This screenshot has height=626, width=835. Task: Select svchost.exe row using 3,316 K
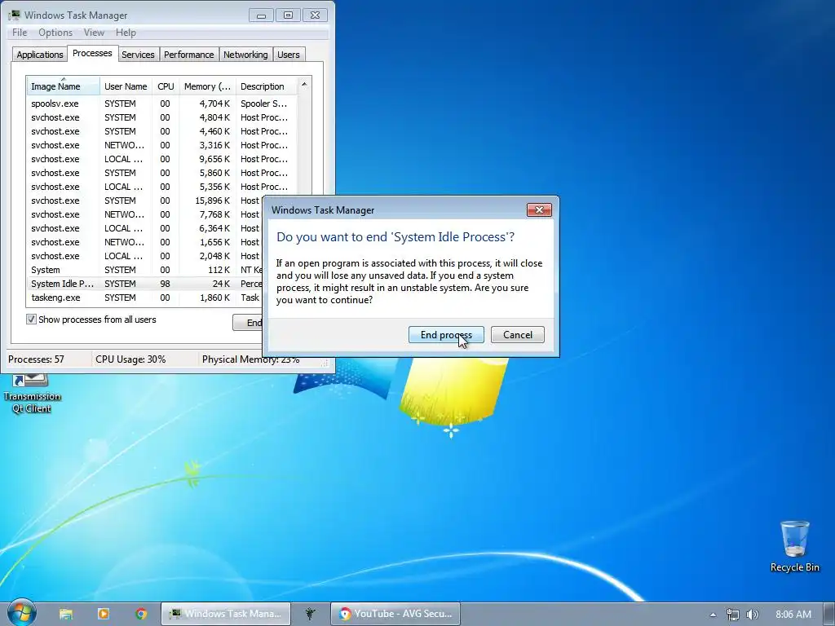(x=161, y=145)
